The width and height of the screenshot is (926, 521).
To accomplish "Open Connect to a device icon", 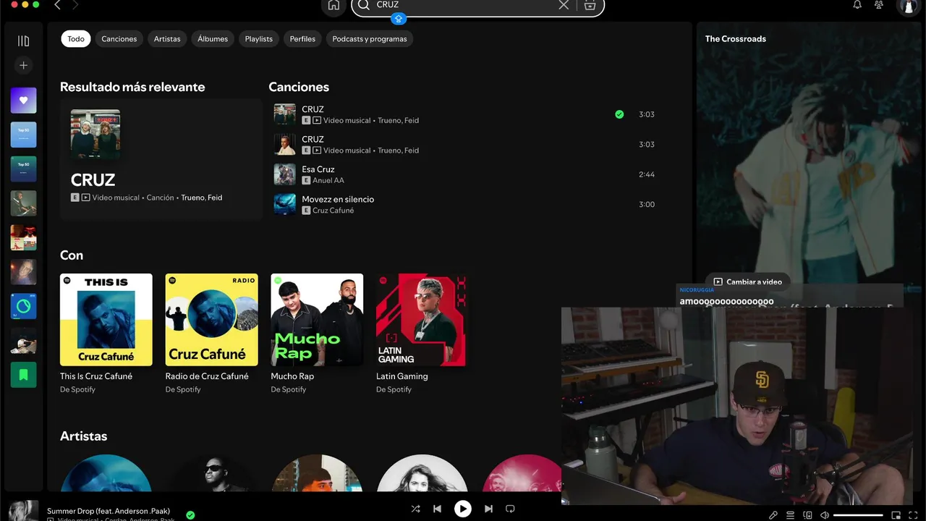I will coord(808,515).
